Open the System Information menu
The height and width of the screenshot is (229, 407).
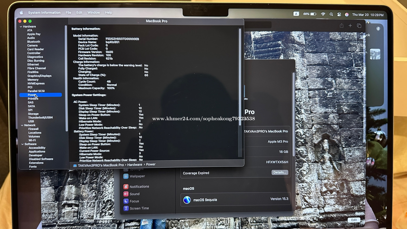tap(44, 12)
